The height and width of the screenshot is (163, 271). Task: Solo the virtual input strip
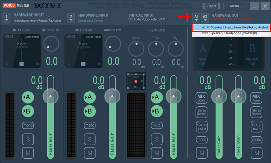pos(156,139)
